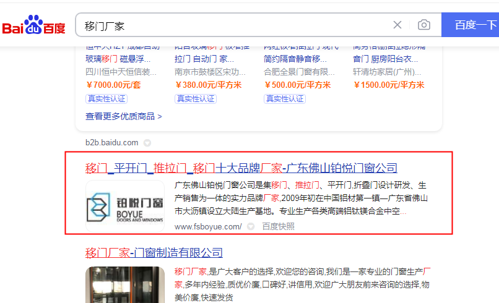Click into the search field containing 移门厂家
The height and width of the screenshot is (303, 499).
click(x=235, y=25)
